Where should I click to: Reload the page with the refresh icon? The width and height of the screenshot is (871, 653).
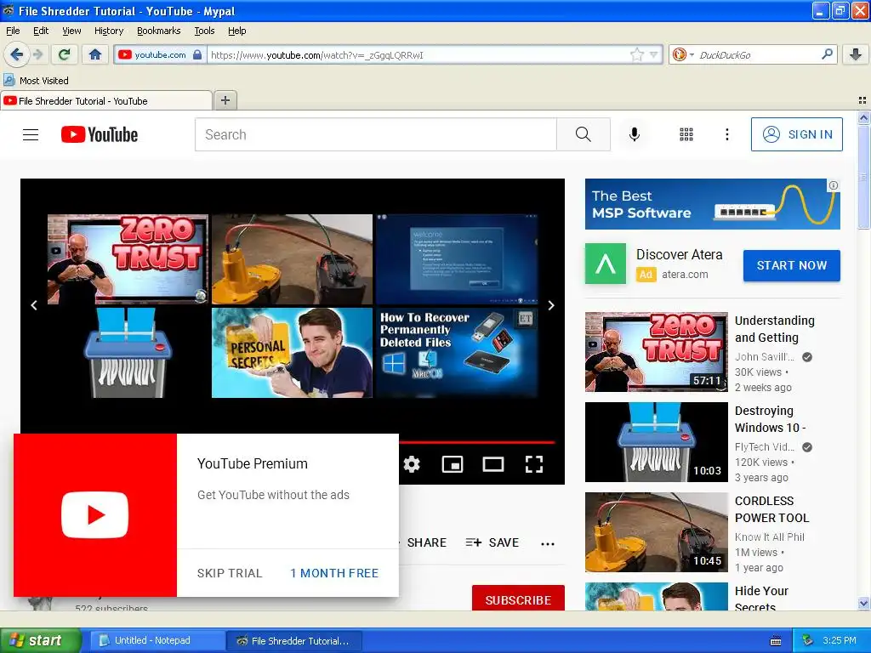coord(65,54)
